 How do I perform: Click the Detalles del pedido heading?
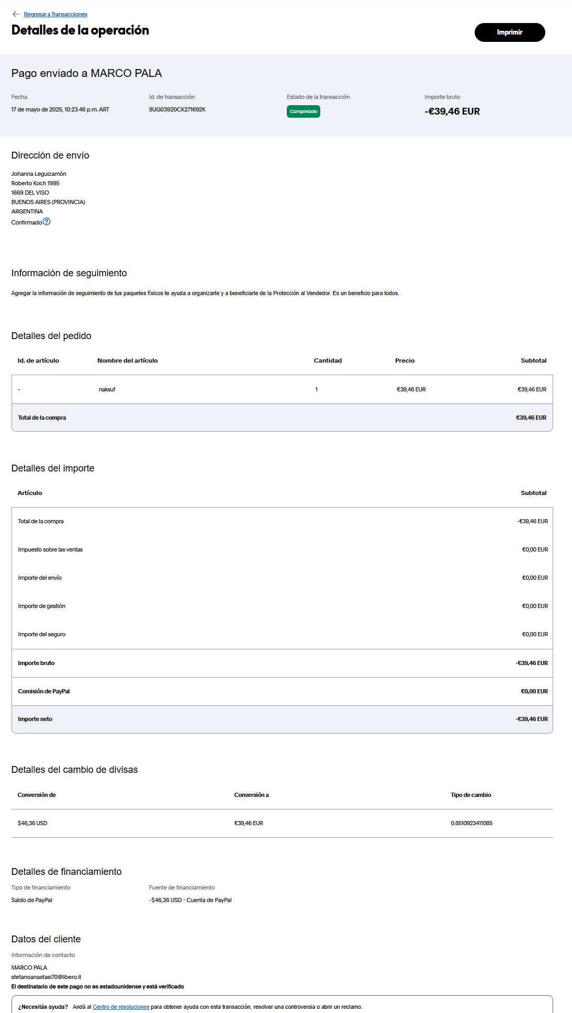click(51, 336)
